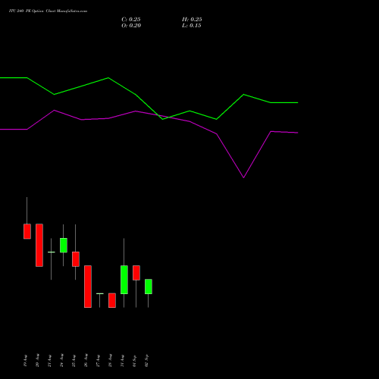Click the 28 Aug date label

pyautogui.click(x=110, y=361)
